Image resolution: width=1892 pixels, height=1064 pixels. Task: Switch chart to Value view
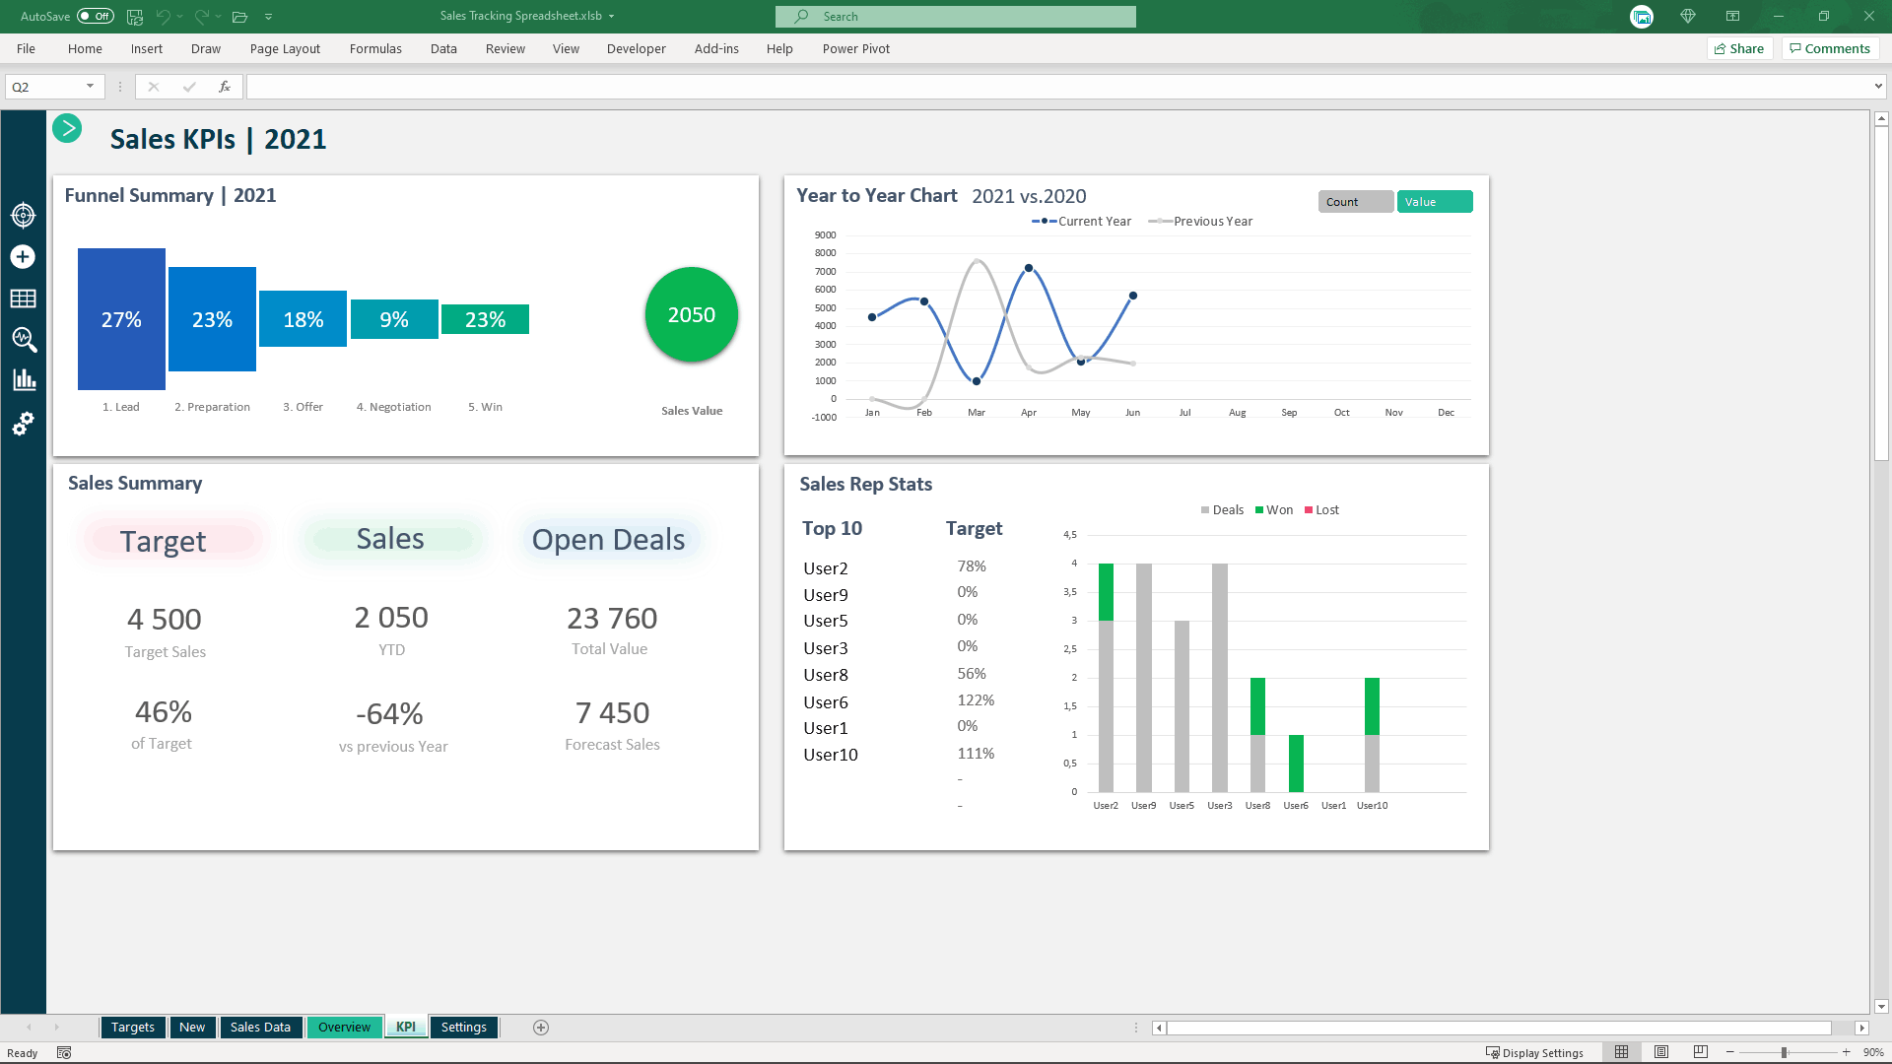click(1435, 202)
